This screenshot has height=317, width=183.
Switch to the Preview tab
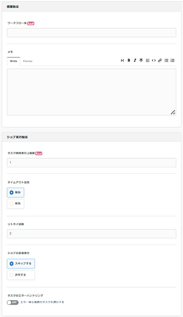27,61
